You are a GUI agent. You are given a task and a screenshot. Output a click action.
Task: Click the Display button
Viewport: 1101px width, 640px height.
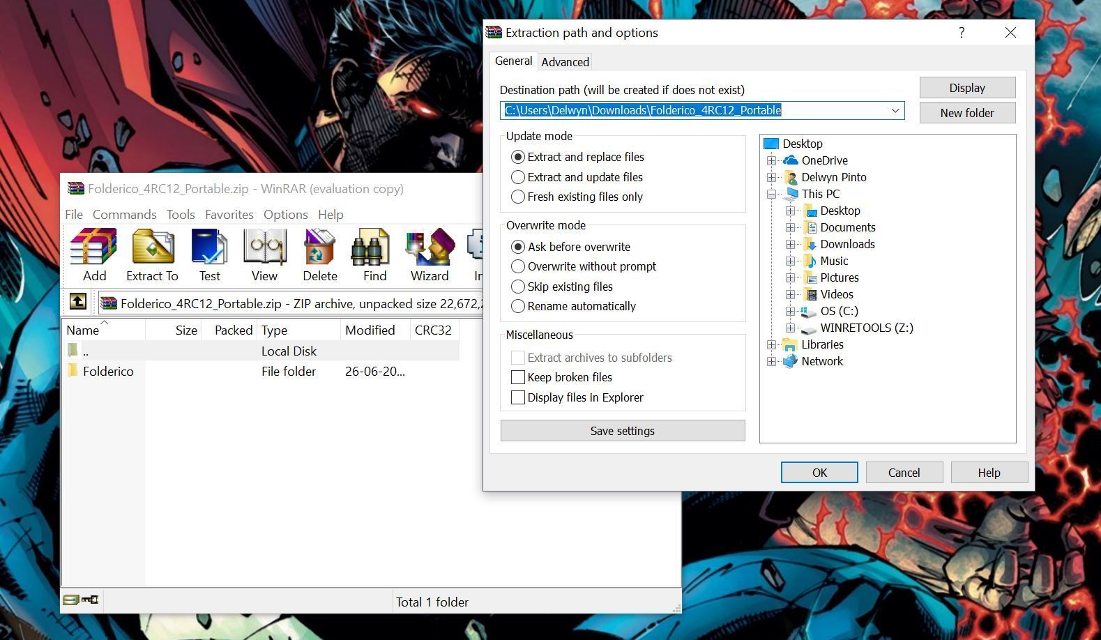[967, 88]
